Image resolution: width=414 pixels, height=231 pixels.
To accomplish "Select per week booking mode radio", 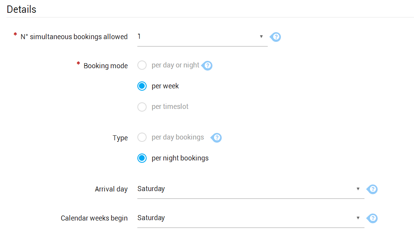I will click(x=142, y=86).
